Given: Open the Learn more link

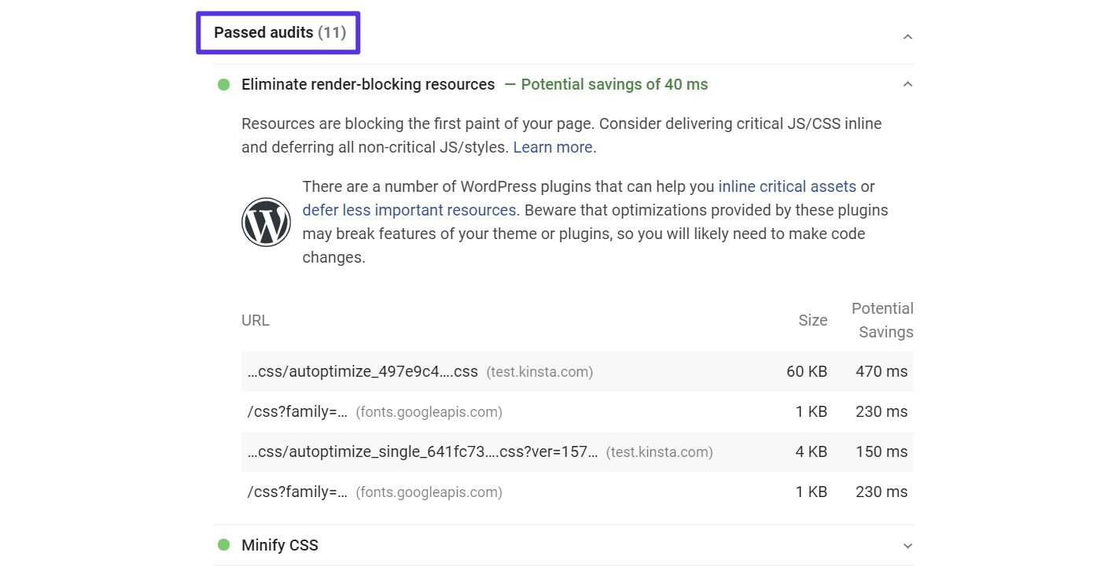Looking at the screenshot, I should click(552, 147).
